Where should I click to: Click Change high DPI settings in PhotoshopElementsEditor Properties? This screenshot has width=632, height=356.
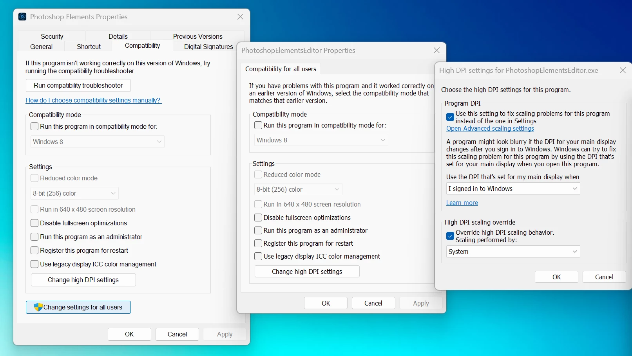pos(307,271)
